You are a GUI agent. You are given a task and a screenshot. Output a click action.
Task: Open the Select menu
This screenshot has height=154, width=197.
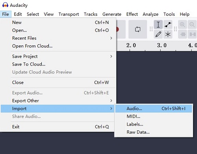33,14
